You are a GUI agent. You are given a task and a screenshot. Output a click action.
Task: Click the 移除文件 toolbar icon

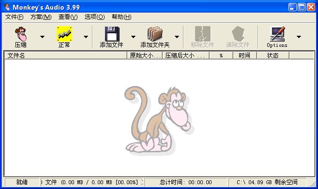pyautogui.click(x=203, y=34)
